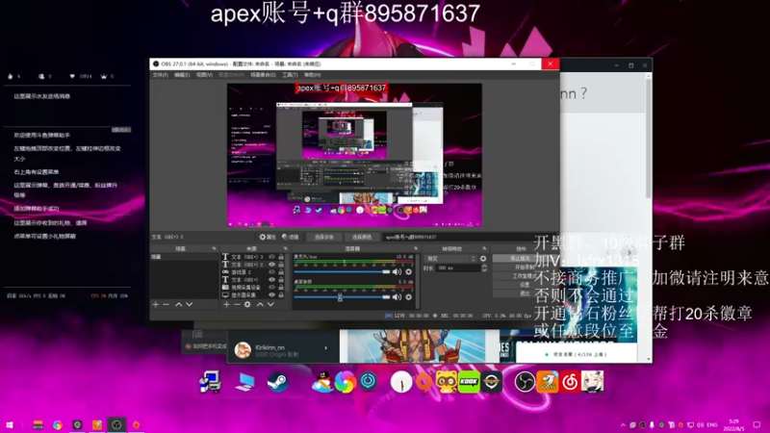
Task: Mute the 麦克风/Aux speaker icon
Action: [x=397, y=271]
